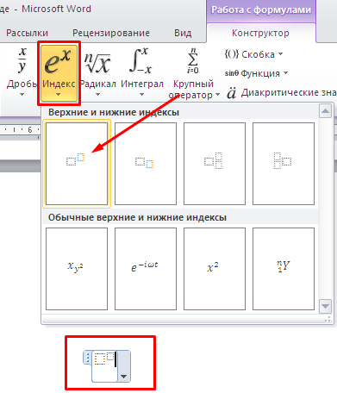Insert the superscript template

coord(77,164)
